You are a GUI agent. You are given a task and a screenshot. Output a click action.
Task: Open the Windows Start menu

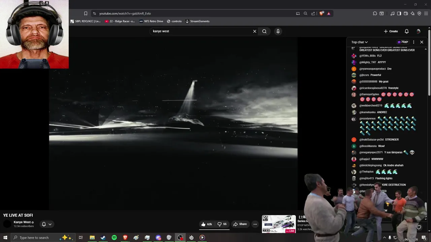coord(5,238)
